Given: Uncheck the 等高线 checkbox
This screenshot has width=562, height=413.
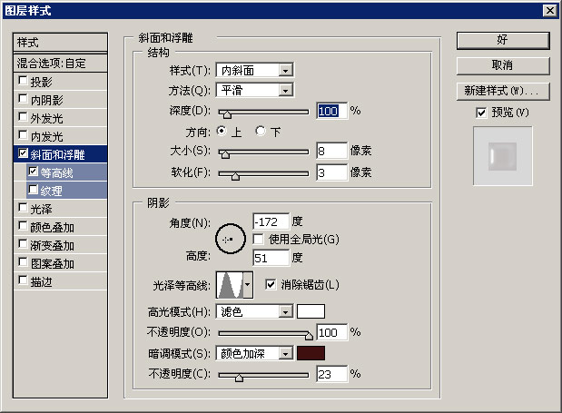Looking at the screenshot, I should pos(33,172).
